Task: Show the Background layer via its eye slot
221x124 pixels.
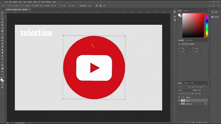Action: [179, 104]
